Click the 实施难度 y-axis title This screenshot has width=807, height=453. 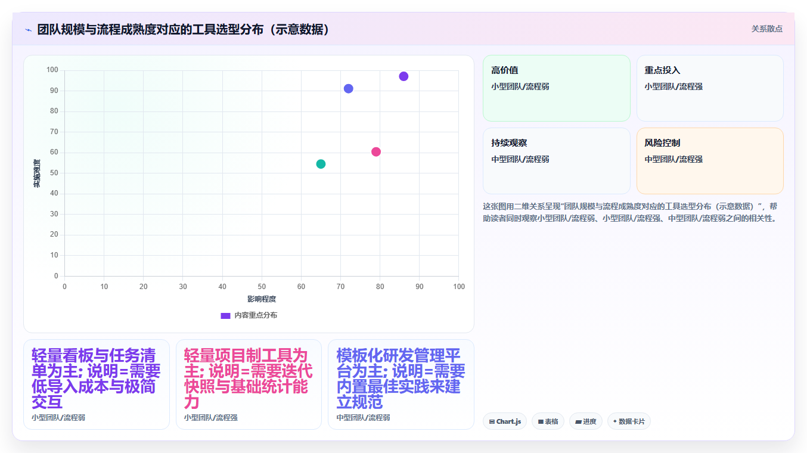point(37,173)
